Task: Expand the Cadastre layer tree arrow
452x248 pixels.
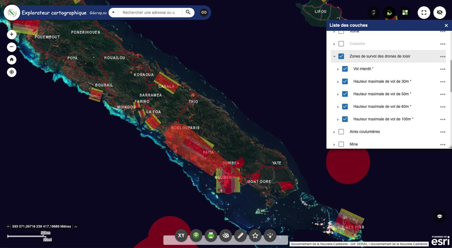Action: pyautogui.click(x=334, y=44)
